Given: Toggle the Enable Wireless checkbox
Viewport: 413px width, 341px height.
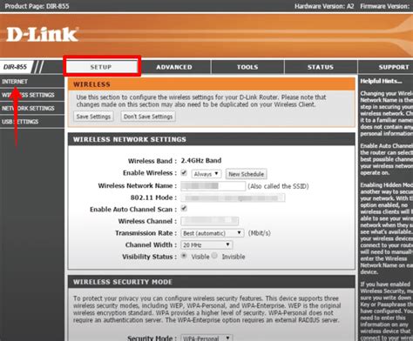Looking at the screenshot, I should pyautogui.click(x=184, y=173).
